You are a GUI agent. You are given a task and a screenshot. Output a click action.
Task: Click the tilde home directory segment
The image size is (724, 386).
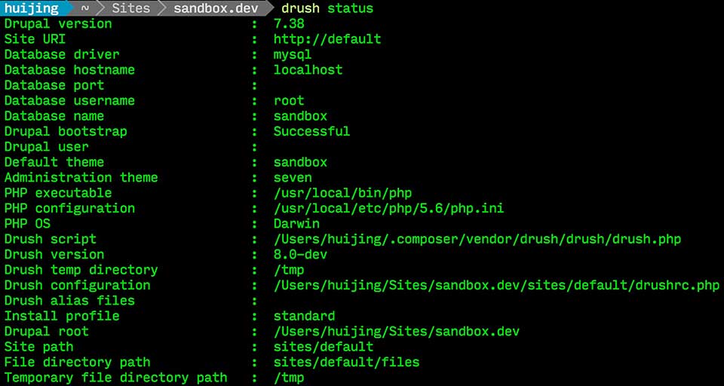tap(85, 8)
